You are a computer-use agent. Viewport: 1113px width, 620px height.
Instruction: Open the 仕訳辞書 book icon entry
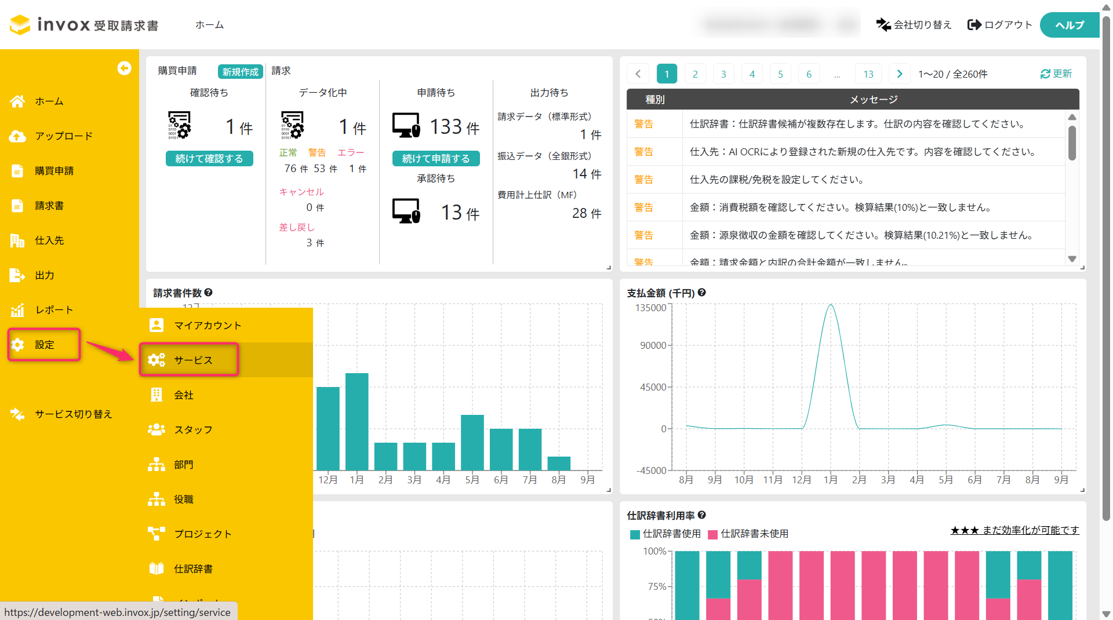pyautogui.click(x=157, y=568)
